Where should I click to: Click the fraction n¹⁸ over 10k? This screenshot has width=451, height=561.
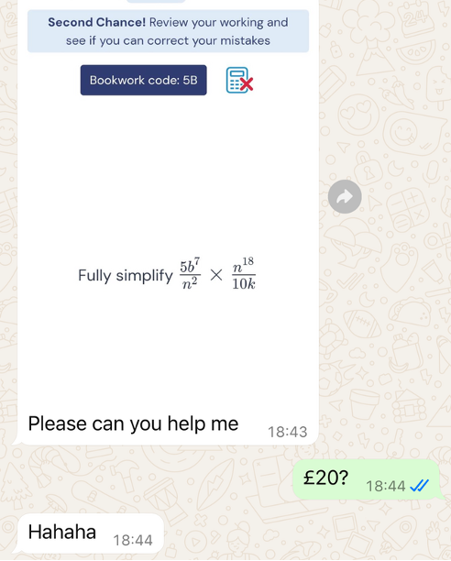pos(244,274)
